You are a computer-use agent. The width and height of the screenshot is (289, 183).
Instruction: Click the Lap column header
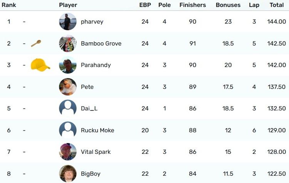tap(254, 5)
